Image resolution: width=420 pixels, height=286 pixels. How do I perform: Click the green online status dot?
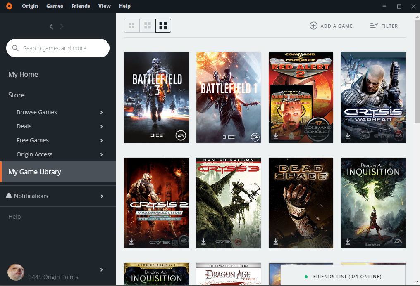pos(306,277)
